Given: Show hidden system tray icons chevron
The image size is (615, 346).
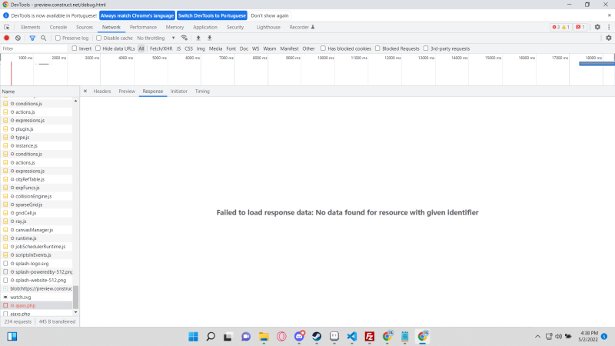Looking at the screenshot, I should 537,337.
